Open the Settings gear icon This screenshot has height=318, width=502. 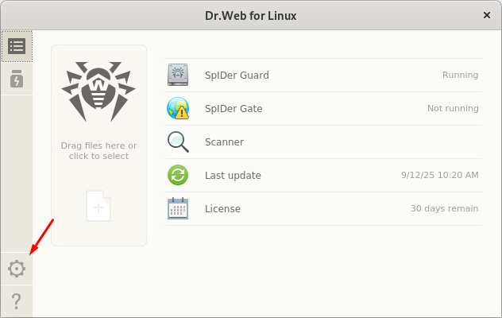(x=17, y=269)
